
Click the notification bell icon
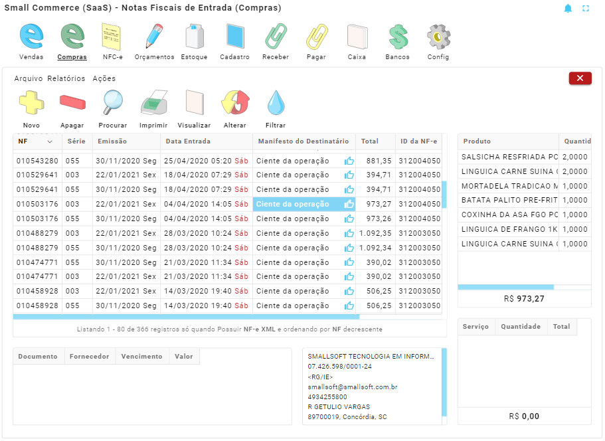[568, 9]
